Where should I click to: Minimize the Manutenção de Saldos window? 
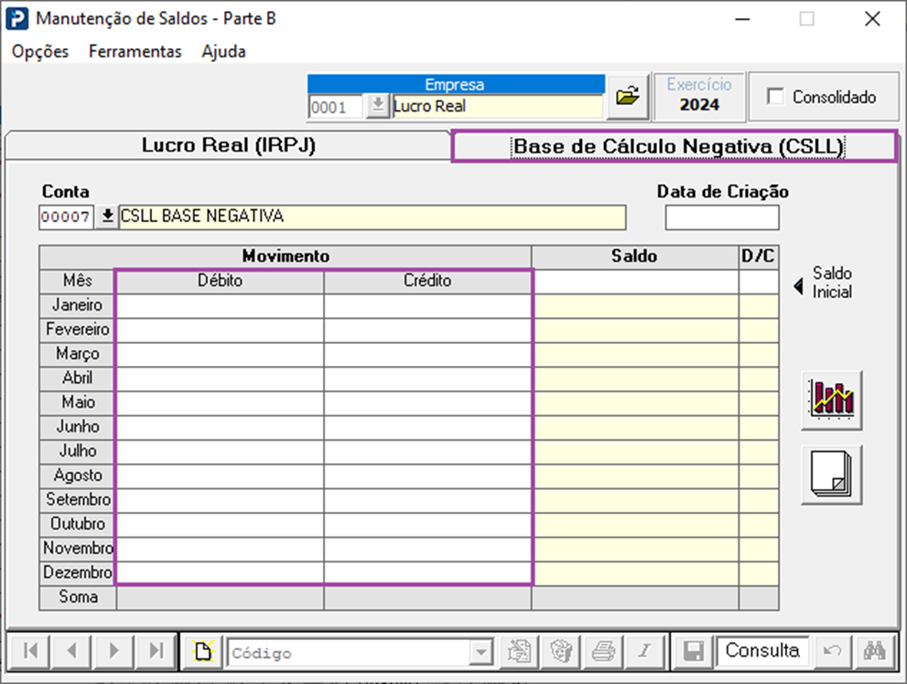[742, 18]
